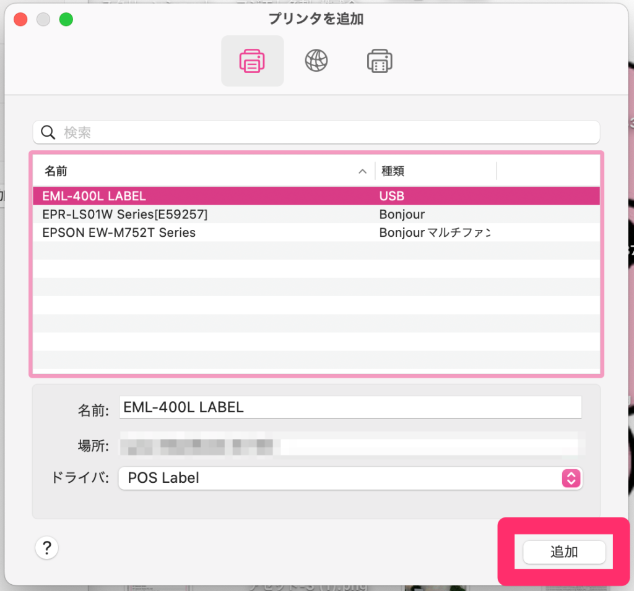Focus the 検索 search field
Image resolution: width=634 pixels, height=591 pixels.
tap(316, 132)
